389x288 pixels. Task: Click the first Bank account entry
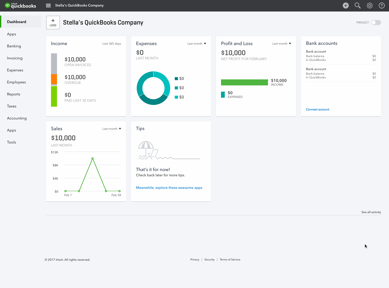341,56
